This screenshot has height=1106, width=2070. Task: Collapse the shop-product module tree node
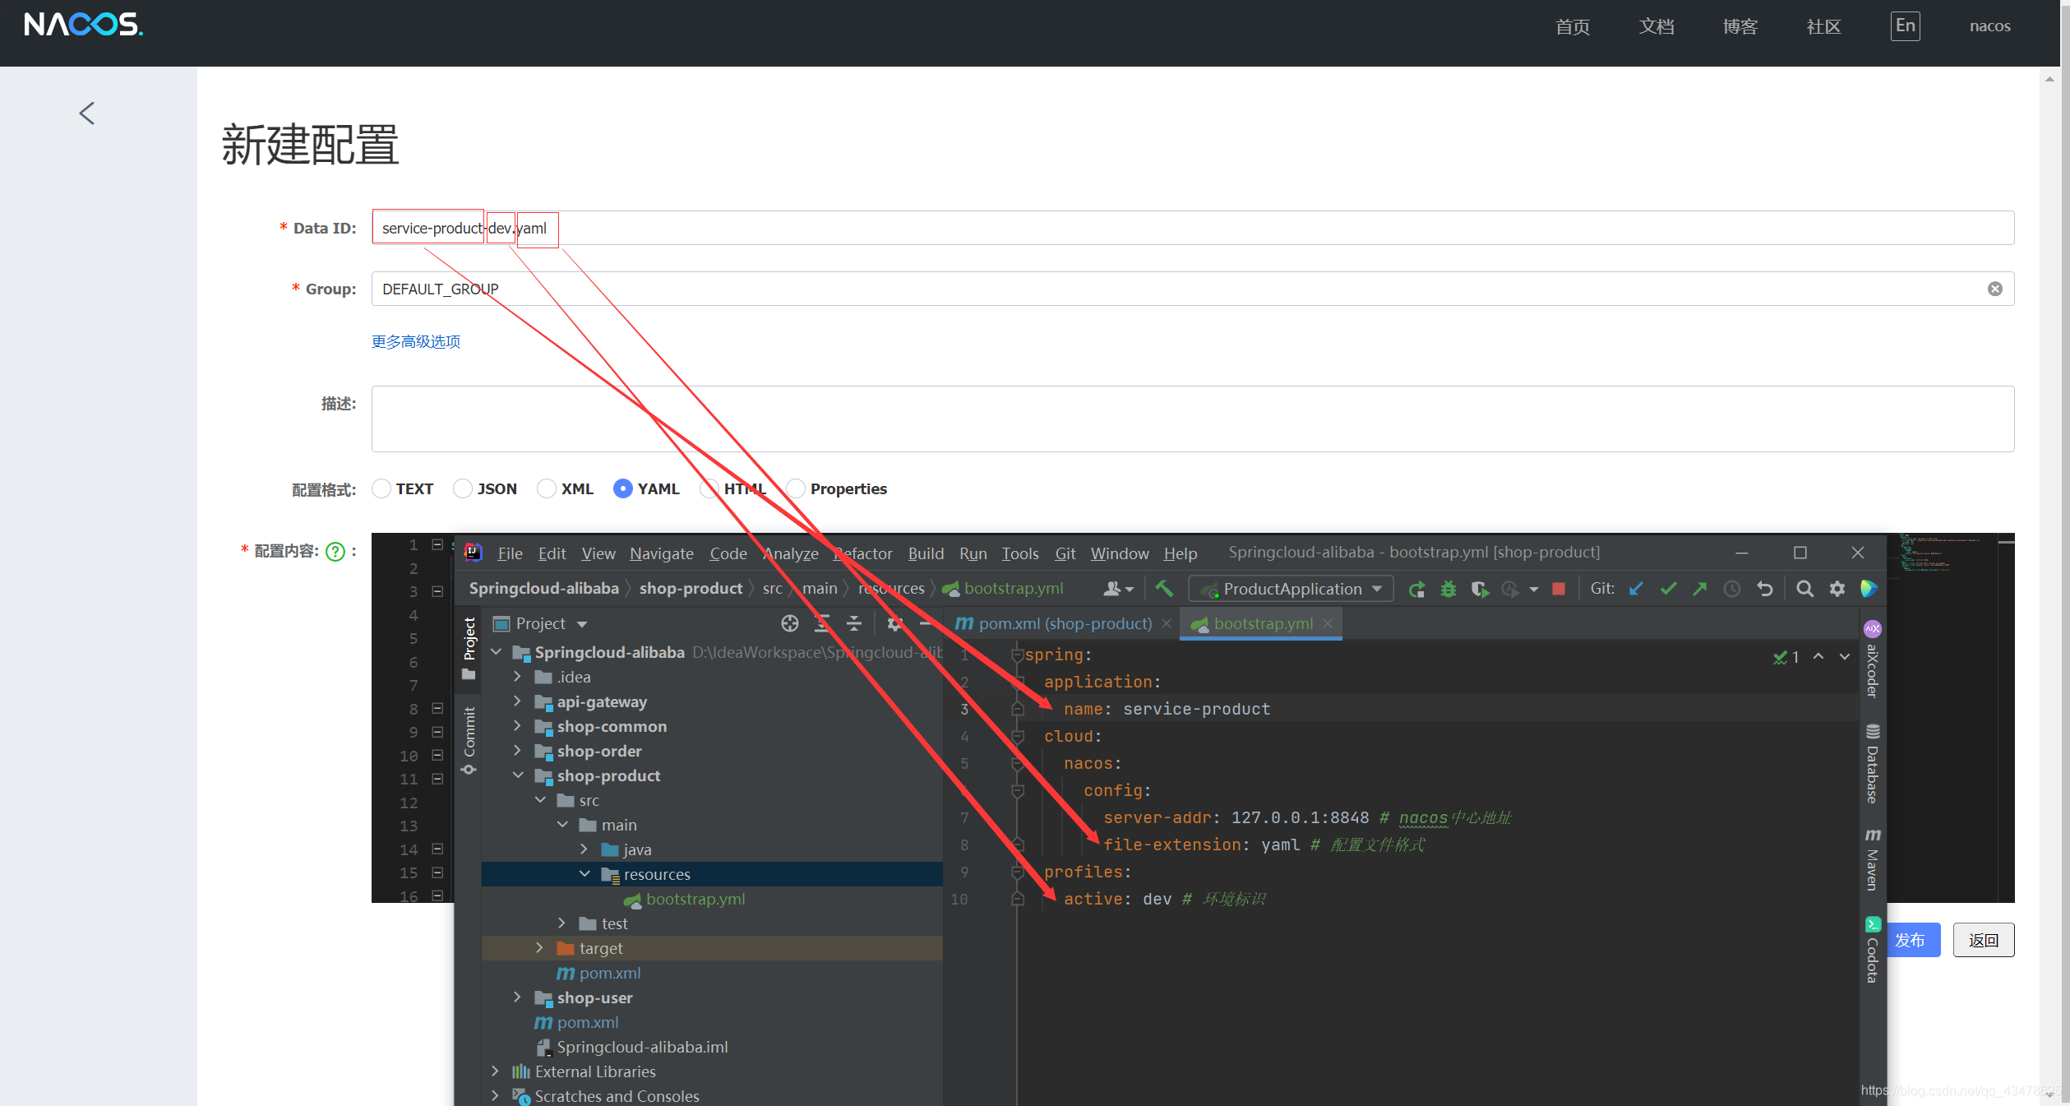[x=517, y=775]
